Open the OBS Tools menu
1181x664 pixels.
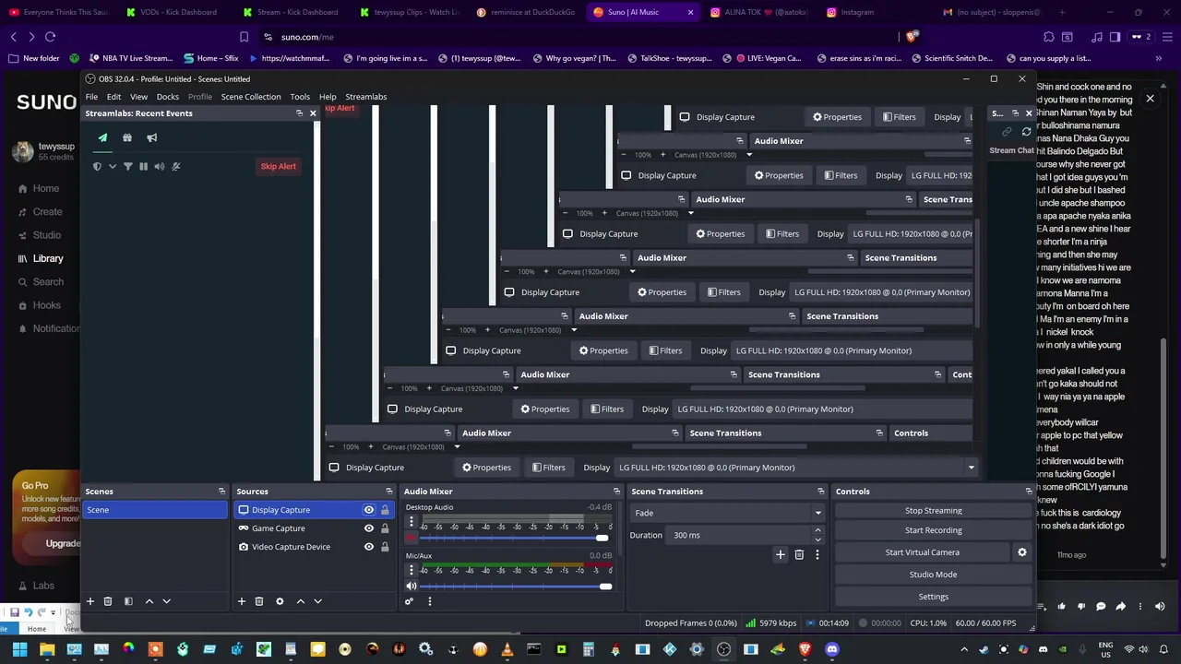[x=300, y=97]
